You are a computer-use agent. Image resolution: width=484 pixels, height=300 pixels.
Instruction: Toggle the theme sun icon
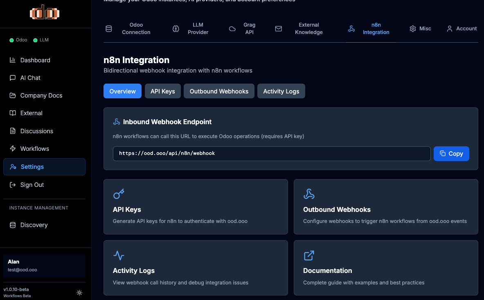79,293
